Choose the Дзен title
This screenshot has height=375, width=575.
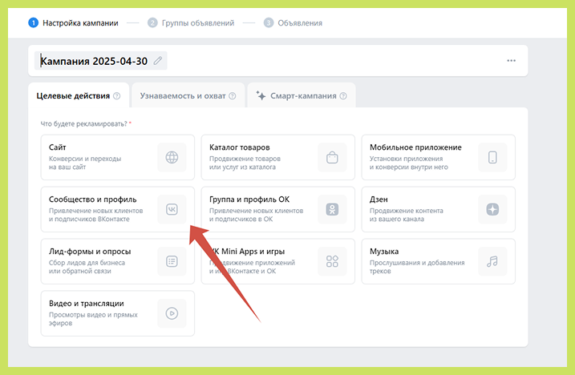pos(379,200)
